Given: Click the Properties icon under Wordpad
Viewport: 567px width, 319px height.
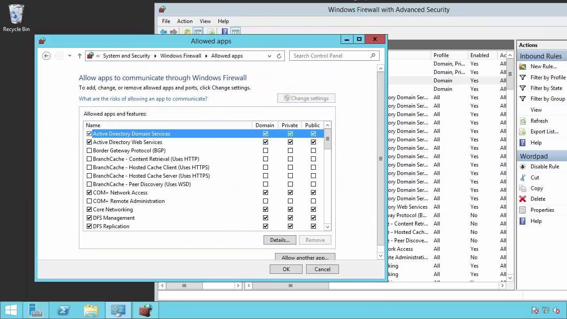Looking at the screenshot, I should (x=523, y=210).
